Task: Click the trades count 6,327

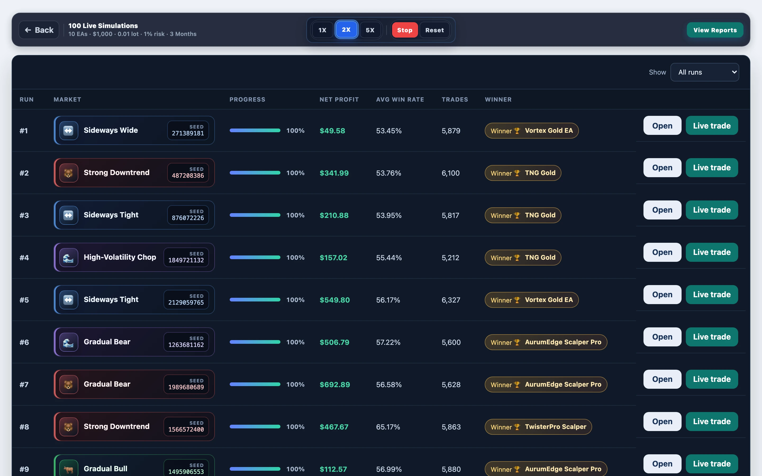Action: [x=451, y=300]
